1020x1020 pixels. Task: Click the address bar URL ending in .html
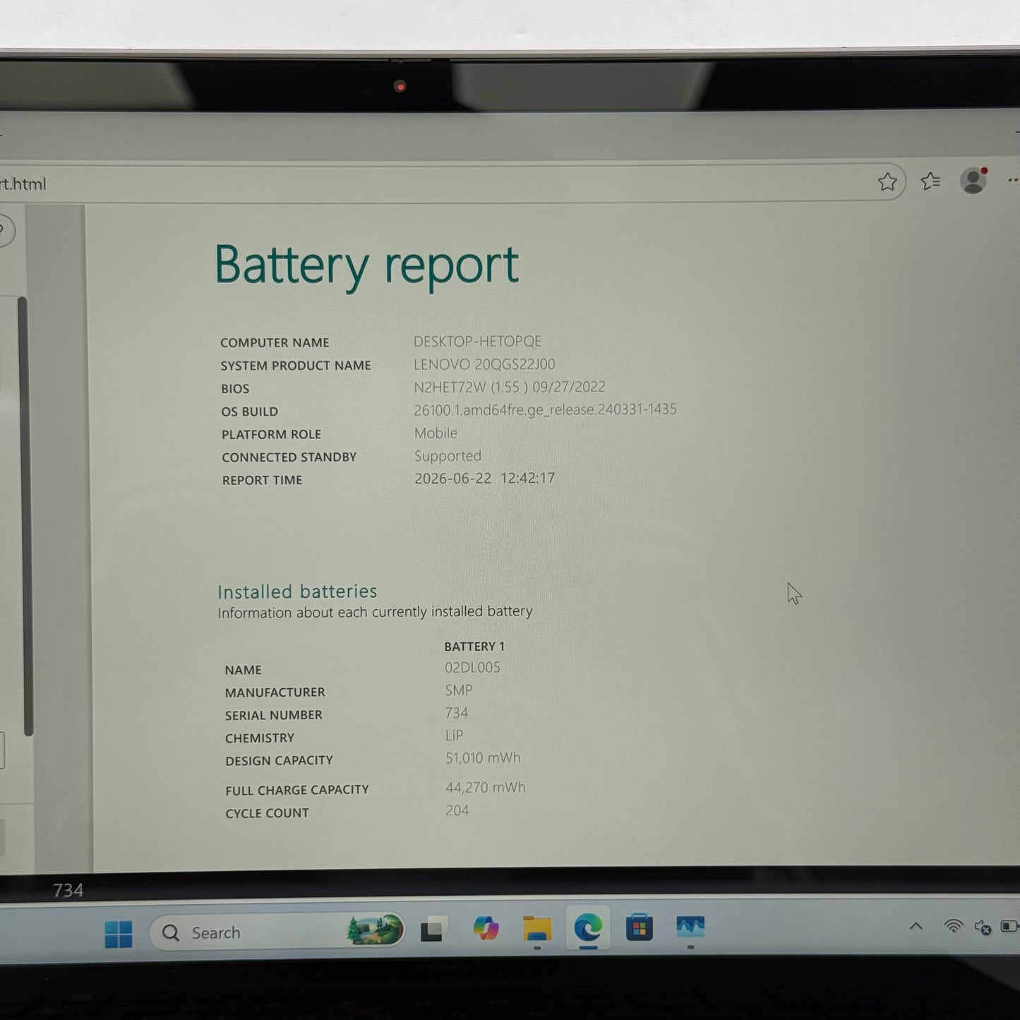coord(23,184)
